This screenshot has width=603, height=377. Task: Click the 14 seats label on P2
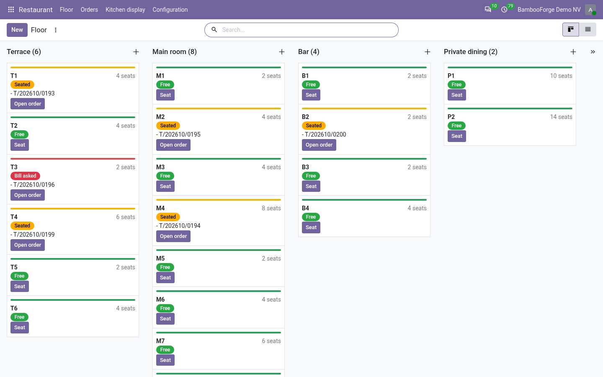pyautogui.click(x=561, y=117)
